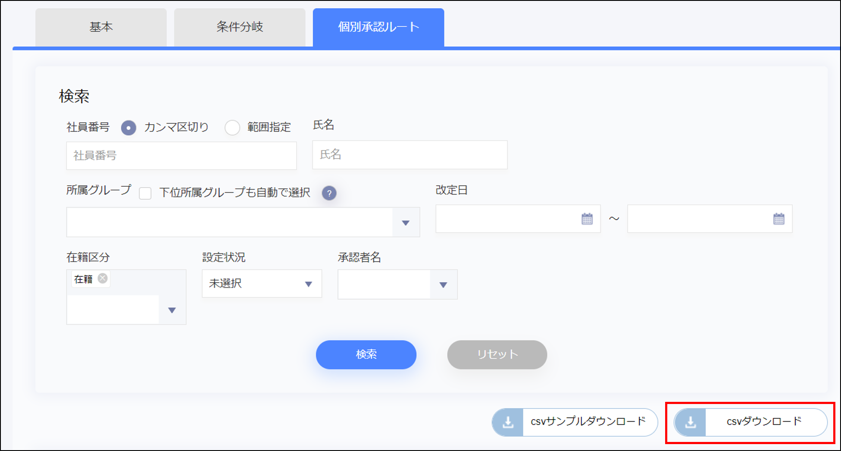Click the csvサンプルダウンロード download icon
841x451 pixels.
click(x=508, y=422)
